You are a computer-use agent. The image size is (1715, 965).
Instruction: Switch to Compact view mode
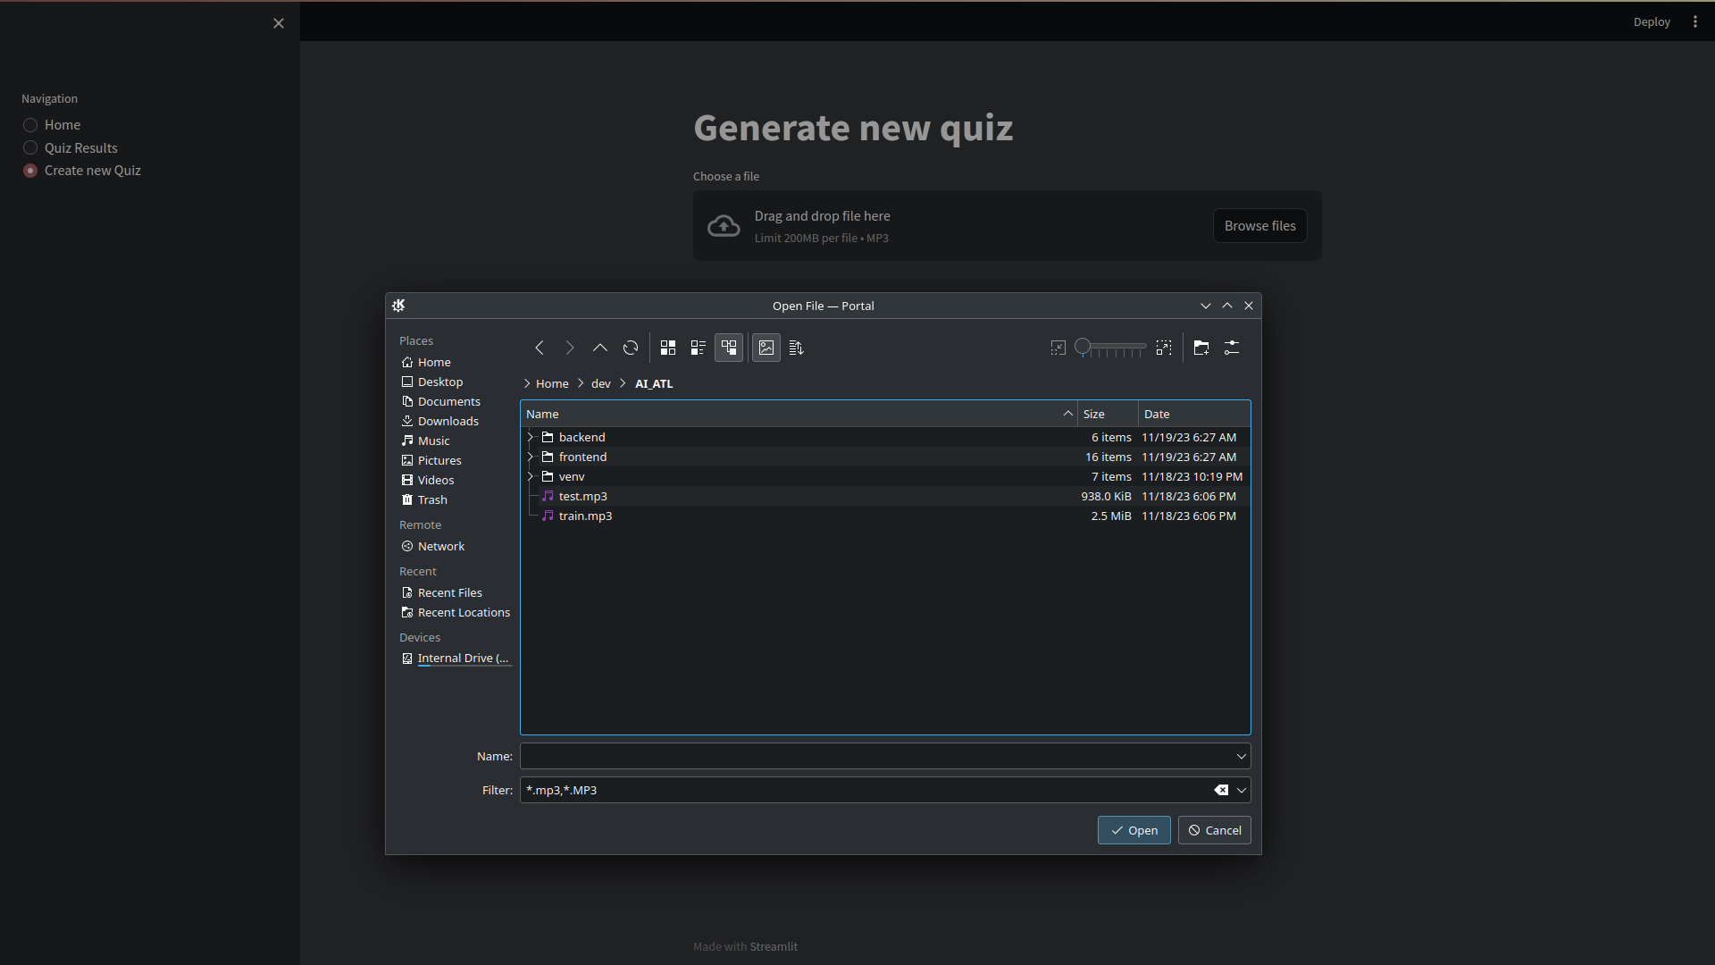pos(699,348)
